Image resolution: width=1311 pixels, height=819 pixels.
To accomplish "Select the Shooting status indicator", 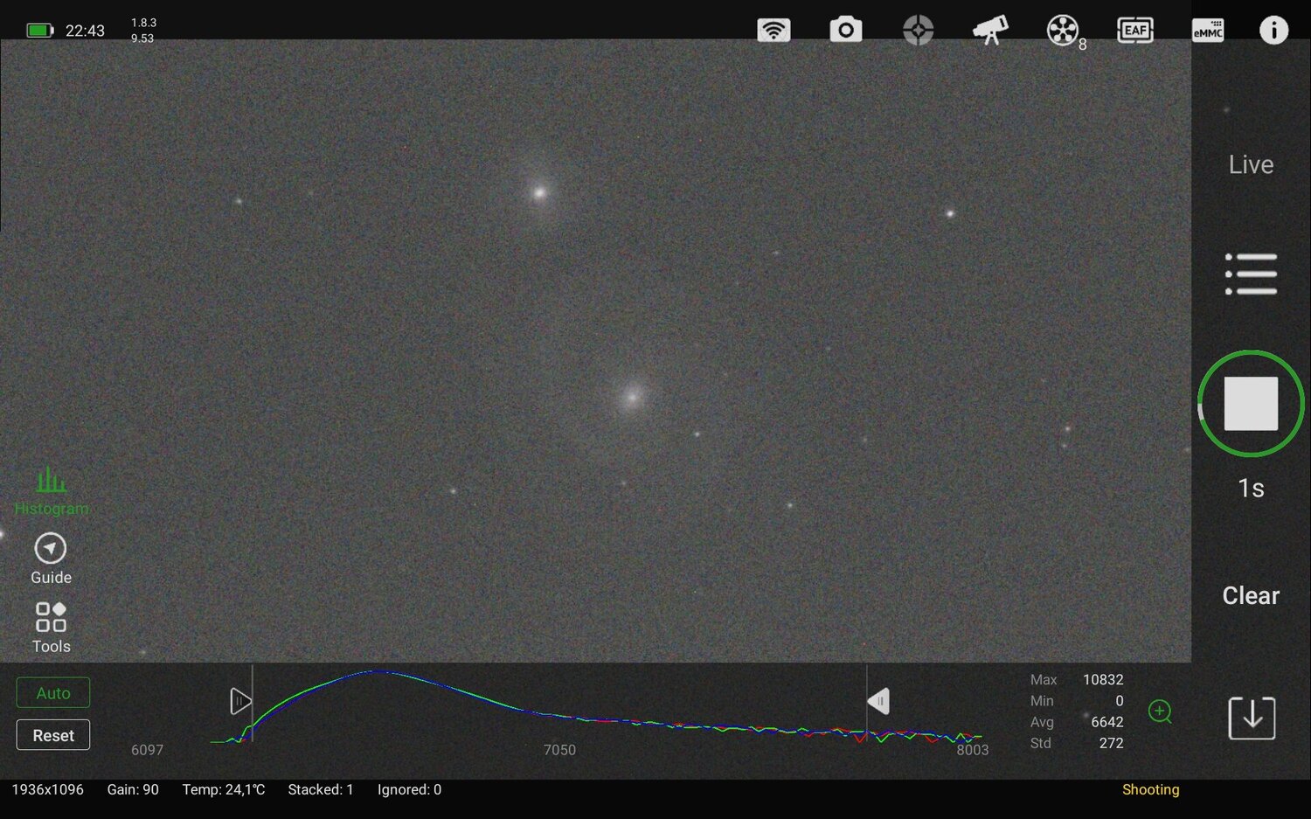I will (x=1150, y=789).
